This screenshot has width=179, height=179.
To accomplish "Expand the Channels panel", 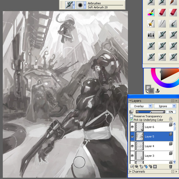I will tap(130, 171).
